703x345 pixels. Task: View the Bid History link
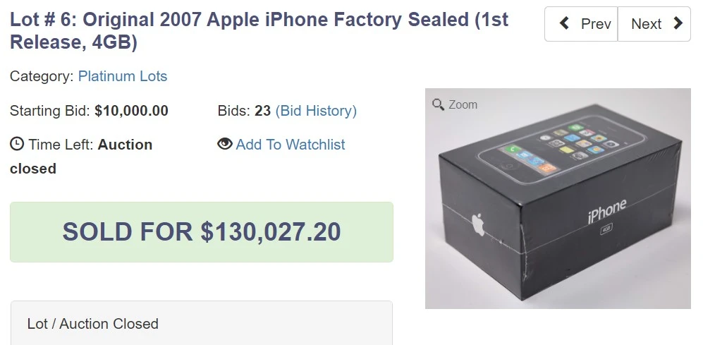pyautogui.click(x=316, y=111)
